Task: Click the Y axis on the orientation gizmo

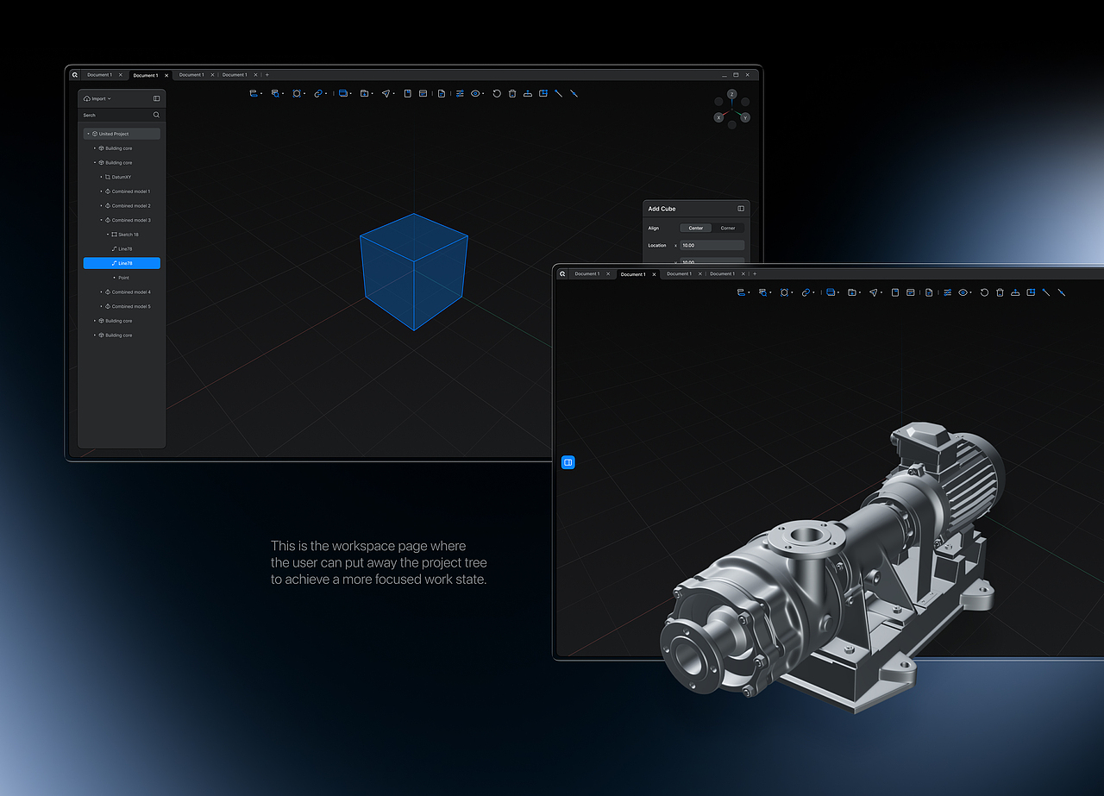Action: [745, 117]
